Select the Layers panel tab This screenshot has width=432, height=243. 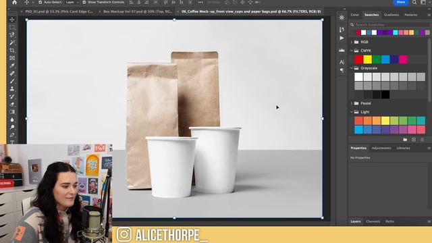(x=356, y=221)
